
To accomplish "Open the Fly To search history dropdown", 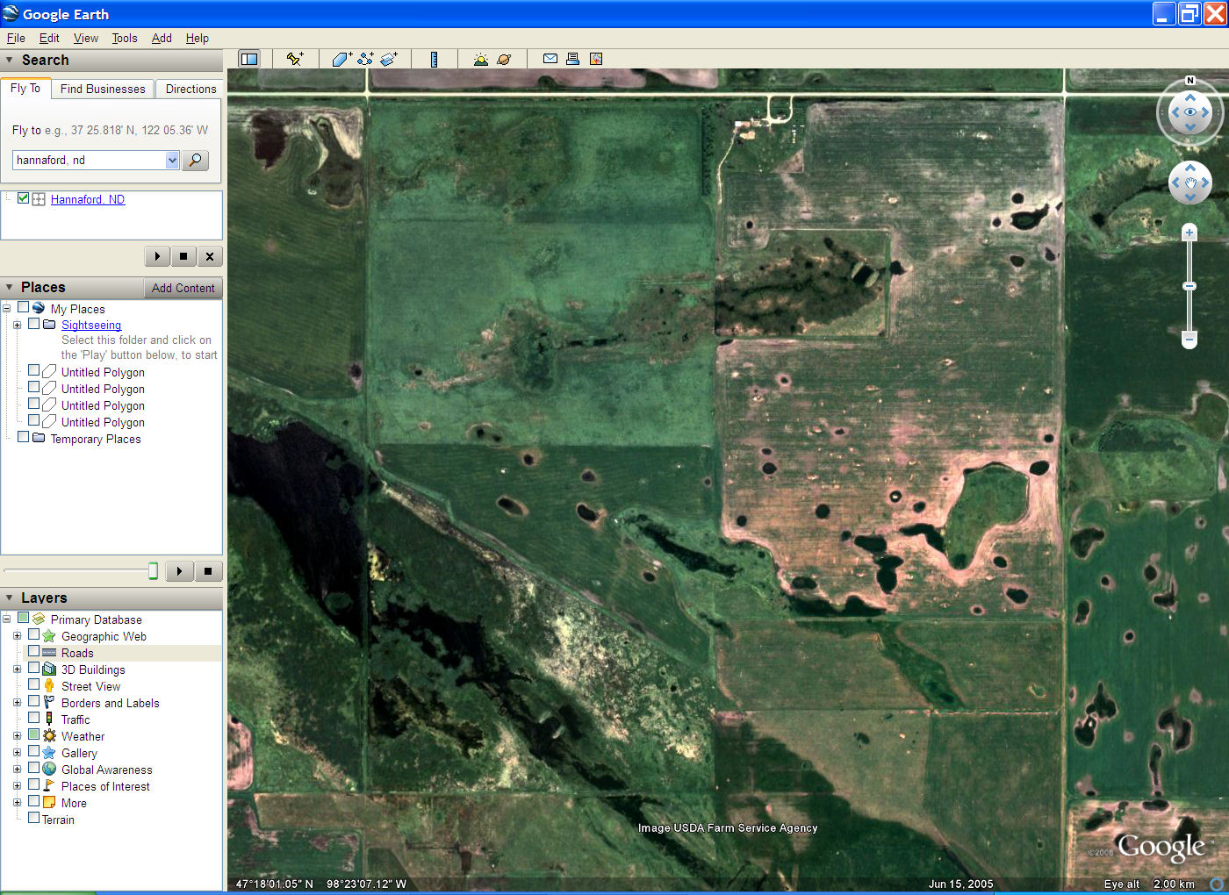I will (172, 161).
